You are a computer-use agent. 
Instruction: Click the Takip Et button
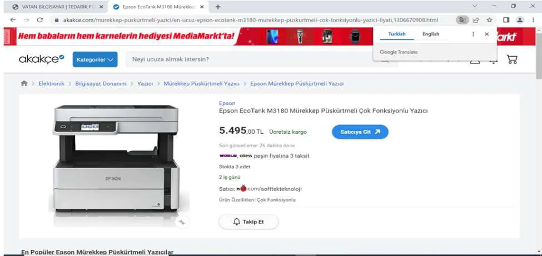click(x=248, y=222)
